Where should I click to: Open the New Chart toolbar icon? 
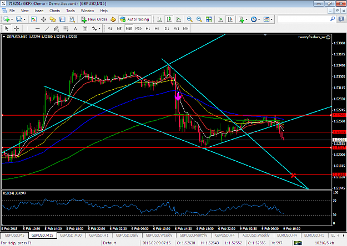click(6, 19)
